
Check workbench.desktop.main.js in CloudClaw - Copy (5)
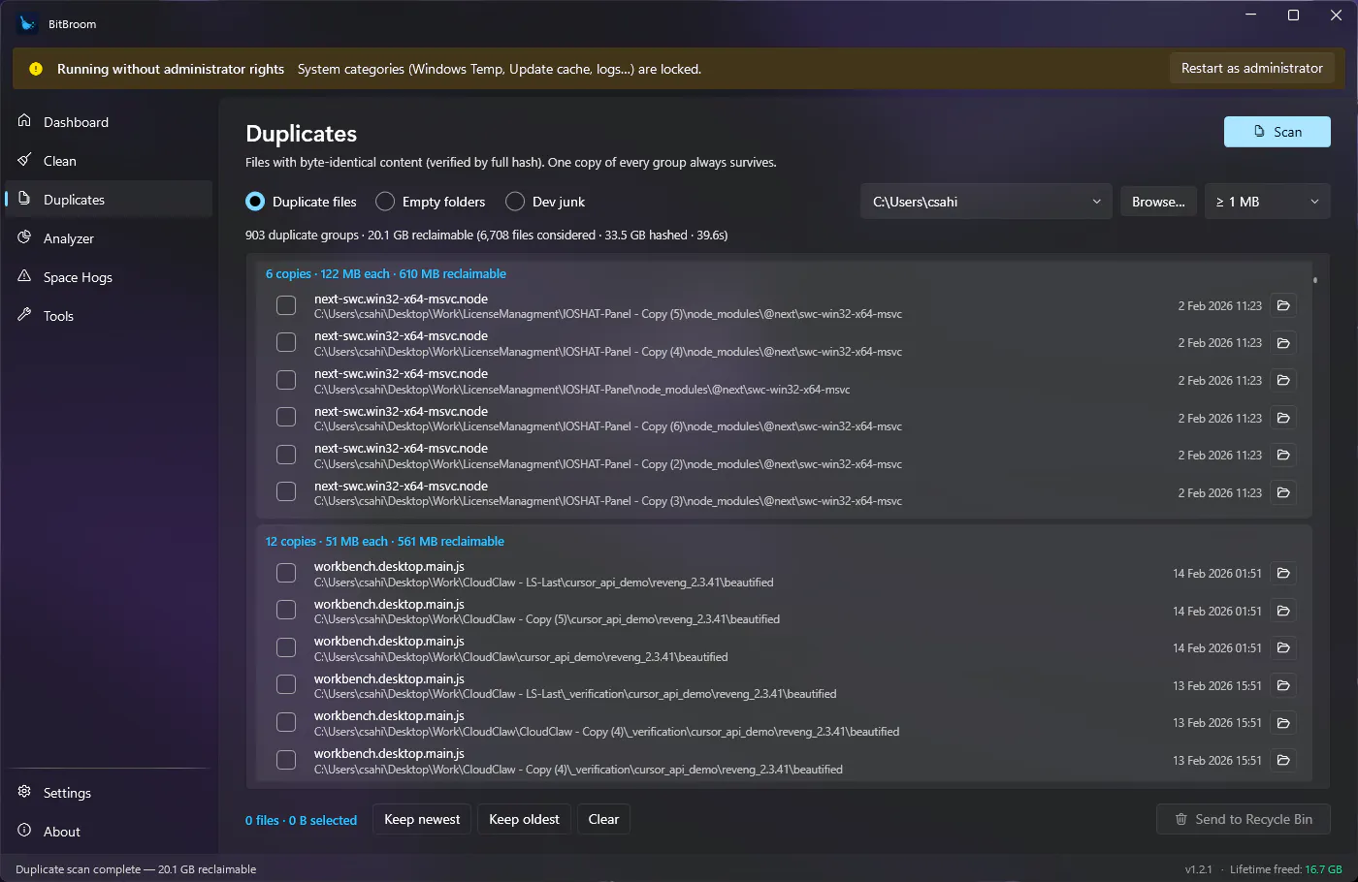286,611
